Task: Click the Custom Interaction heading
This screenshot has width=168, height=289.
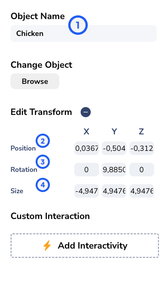Action: (50, 216)
